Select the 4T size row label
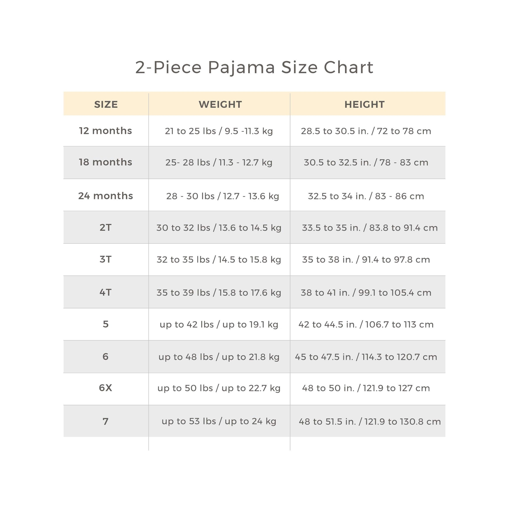The image size is (509, 509). click(105, 292)
